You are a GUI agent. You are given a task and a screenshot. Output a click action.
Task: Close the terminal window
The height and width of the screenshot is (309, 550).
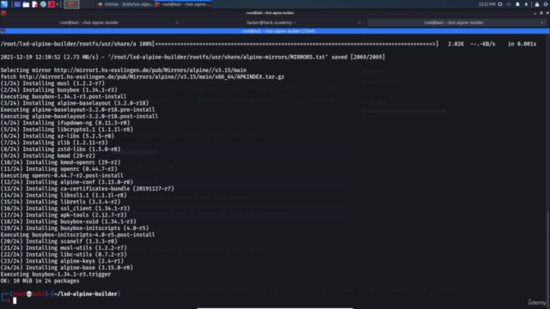[547, 13]
